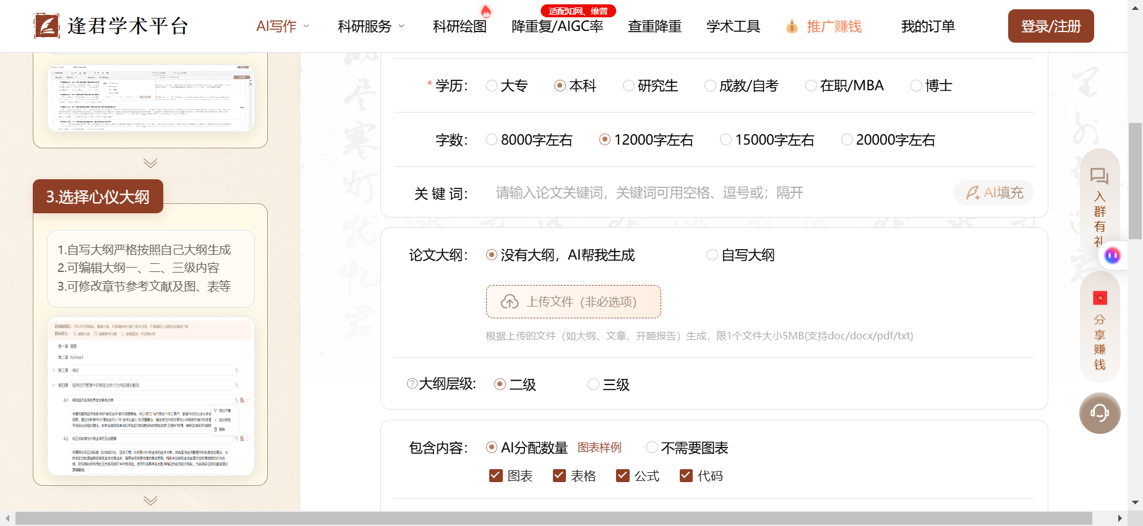Click 上传文件 (非必选项) button

[573, 302]
